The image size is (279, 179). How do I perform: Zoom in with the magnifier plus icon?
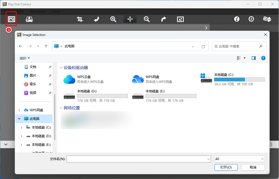tap(113, 19)
